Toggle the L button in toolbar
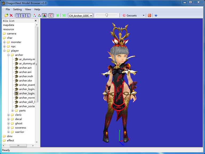The width and height of the screenshot is (205, 154). [x=28, y=16]
